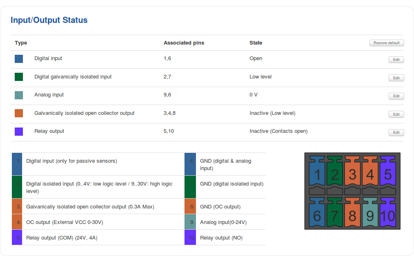Edit the Analog input settings

pyautogui.click(x=396, y=96)
